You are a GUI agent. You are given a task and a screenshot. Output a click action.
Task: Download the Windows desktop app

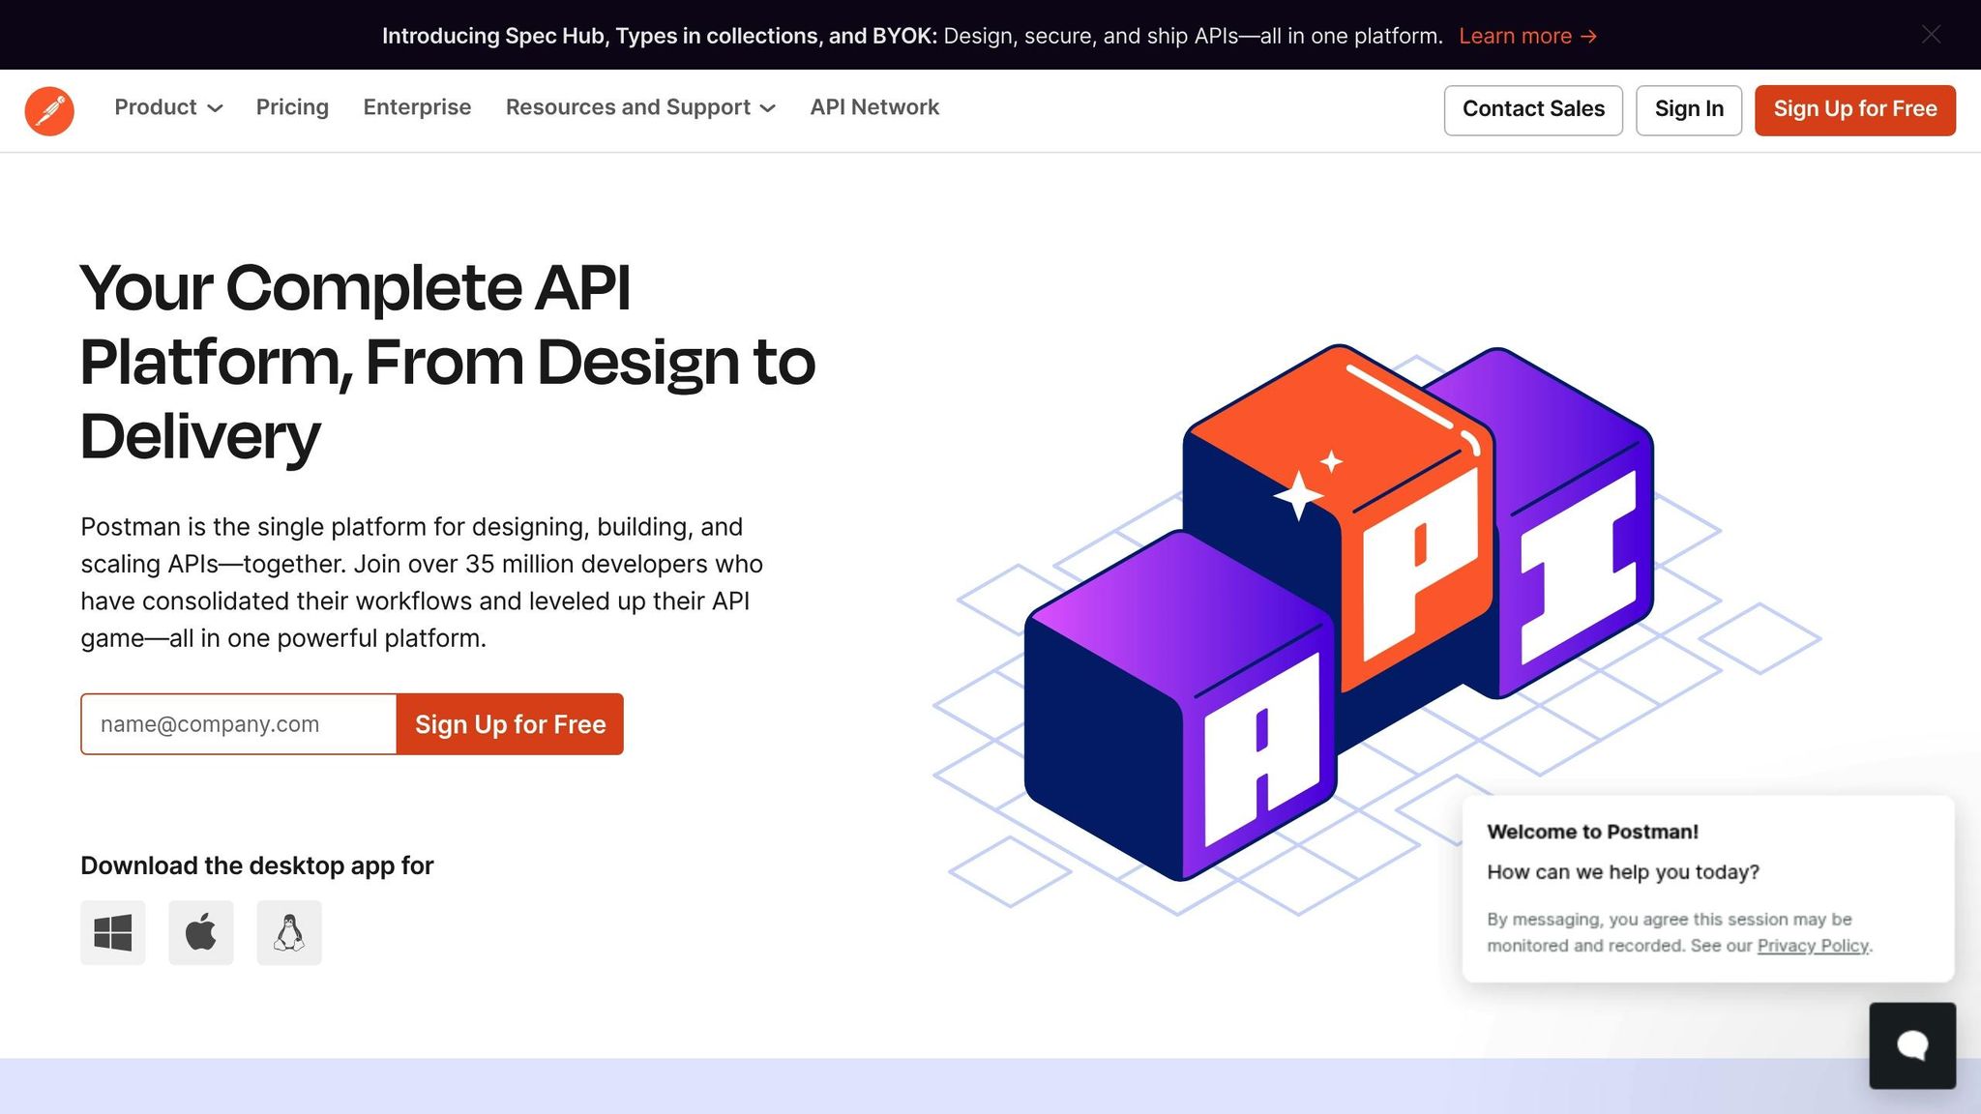tap(113, 933)
